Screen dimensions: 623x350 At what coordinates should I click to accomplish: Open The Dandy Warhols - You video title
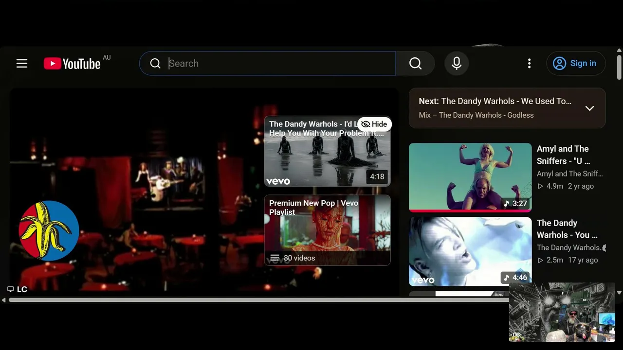567,229
